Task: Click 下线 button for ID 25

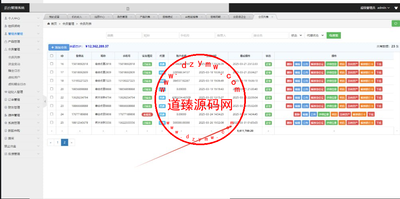Action: pyautogui.click(x=378, y=123)
